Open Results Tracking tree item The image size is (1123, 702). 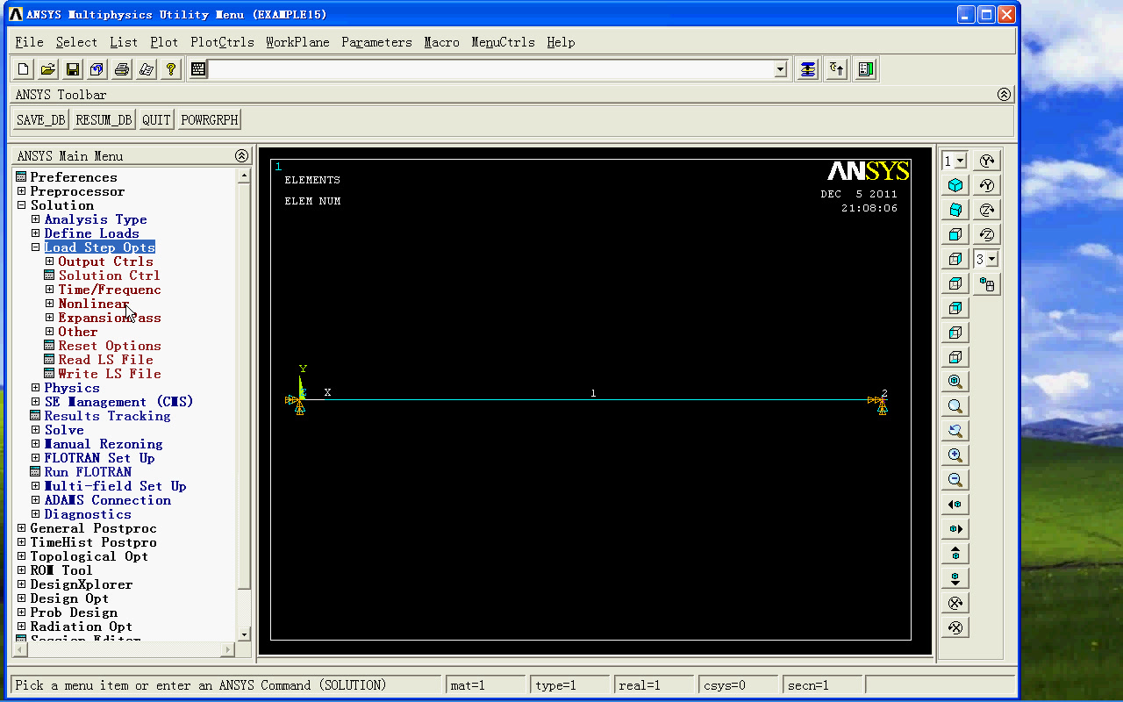click(x=107, y=416)
